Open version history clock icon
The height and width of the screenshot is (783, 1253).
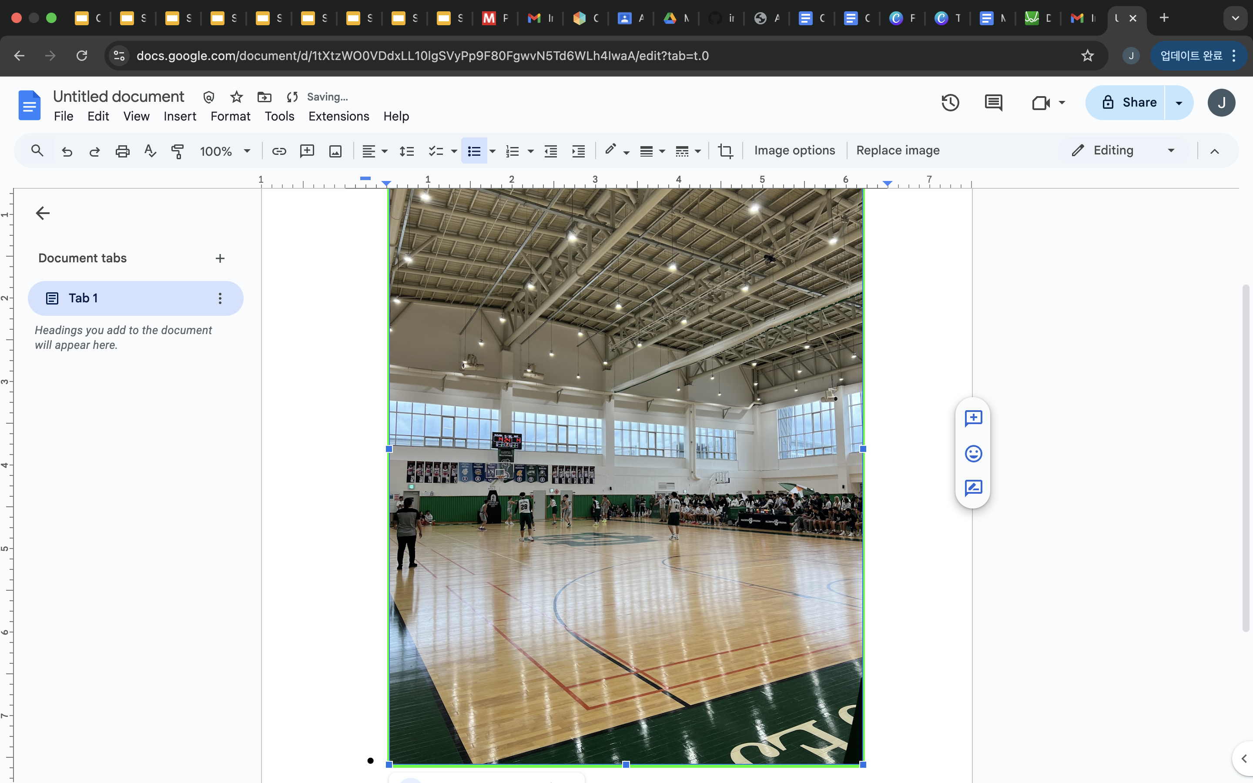[x=950, y=103]
